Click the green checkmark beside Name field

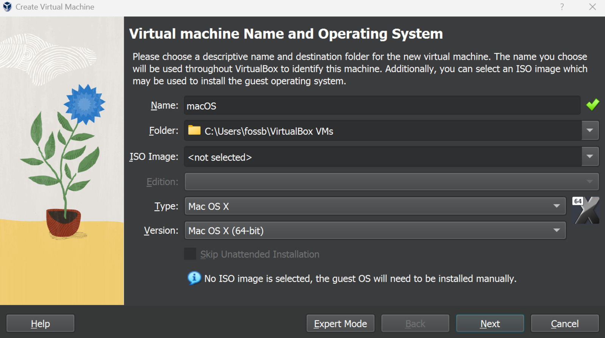point(593,105)
